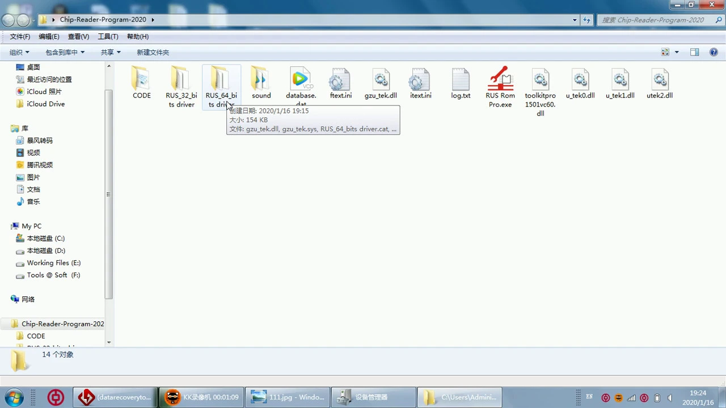Select the log.txt file
The height and width of the screenshot is (408, 726).
pos(461,83)
